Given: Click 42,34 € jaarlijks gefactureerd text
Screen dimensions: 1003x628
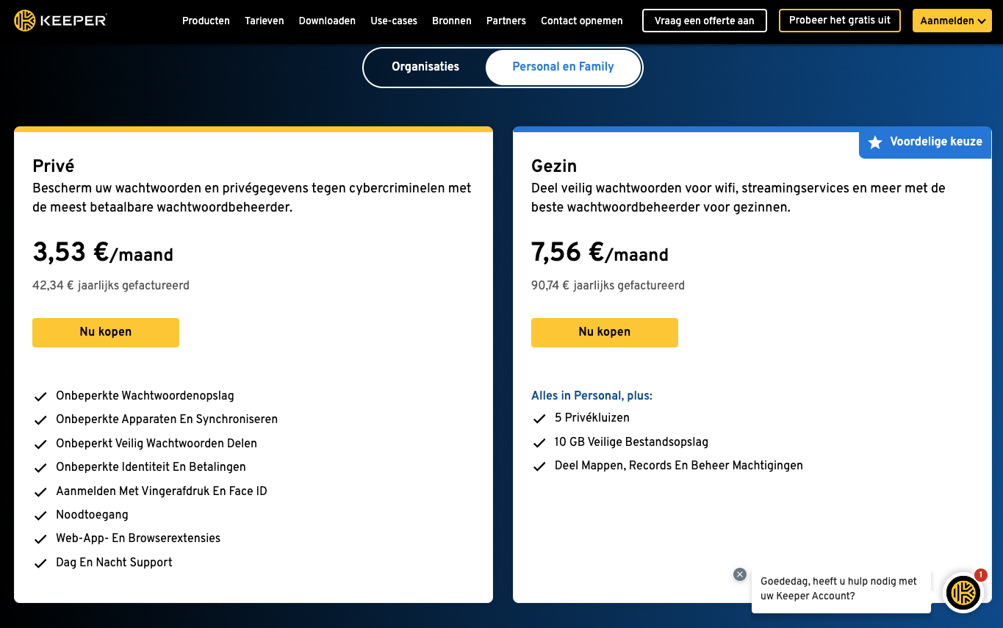Looking at the screenshot, I should (x=111, y=286).
